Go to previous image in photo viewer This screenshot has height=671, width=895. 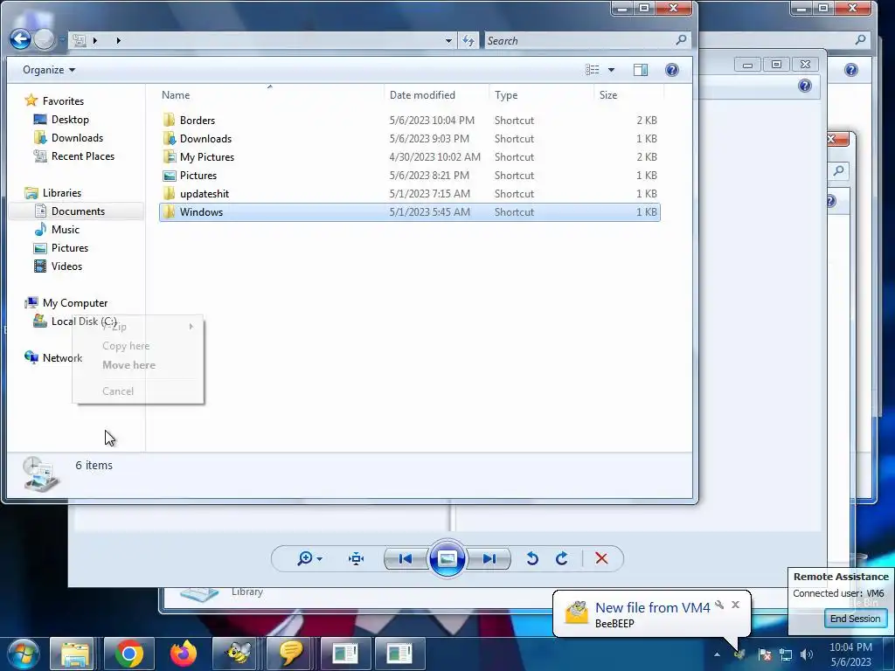406,558
